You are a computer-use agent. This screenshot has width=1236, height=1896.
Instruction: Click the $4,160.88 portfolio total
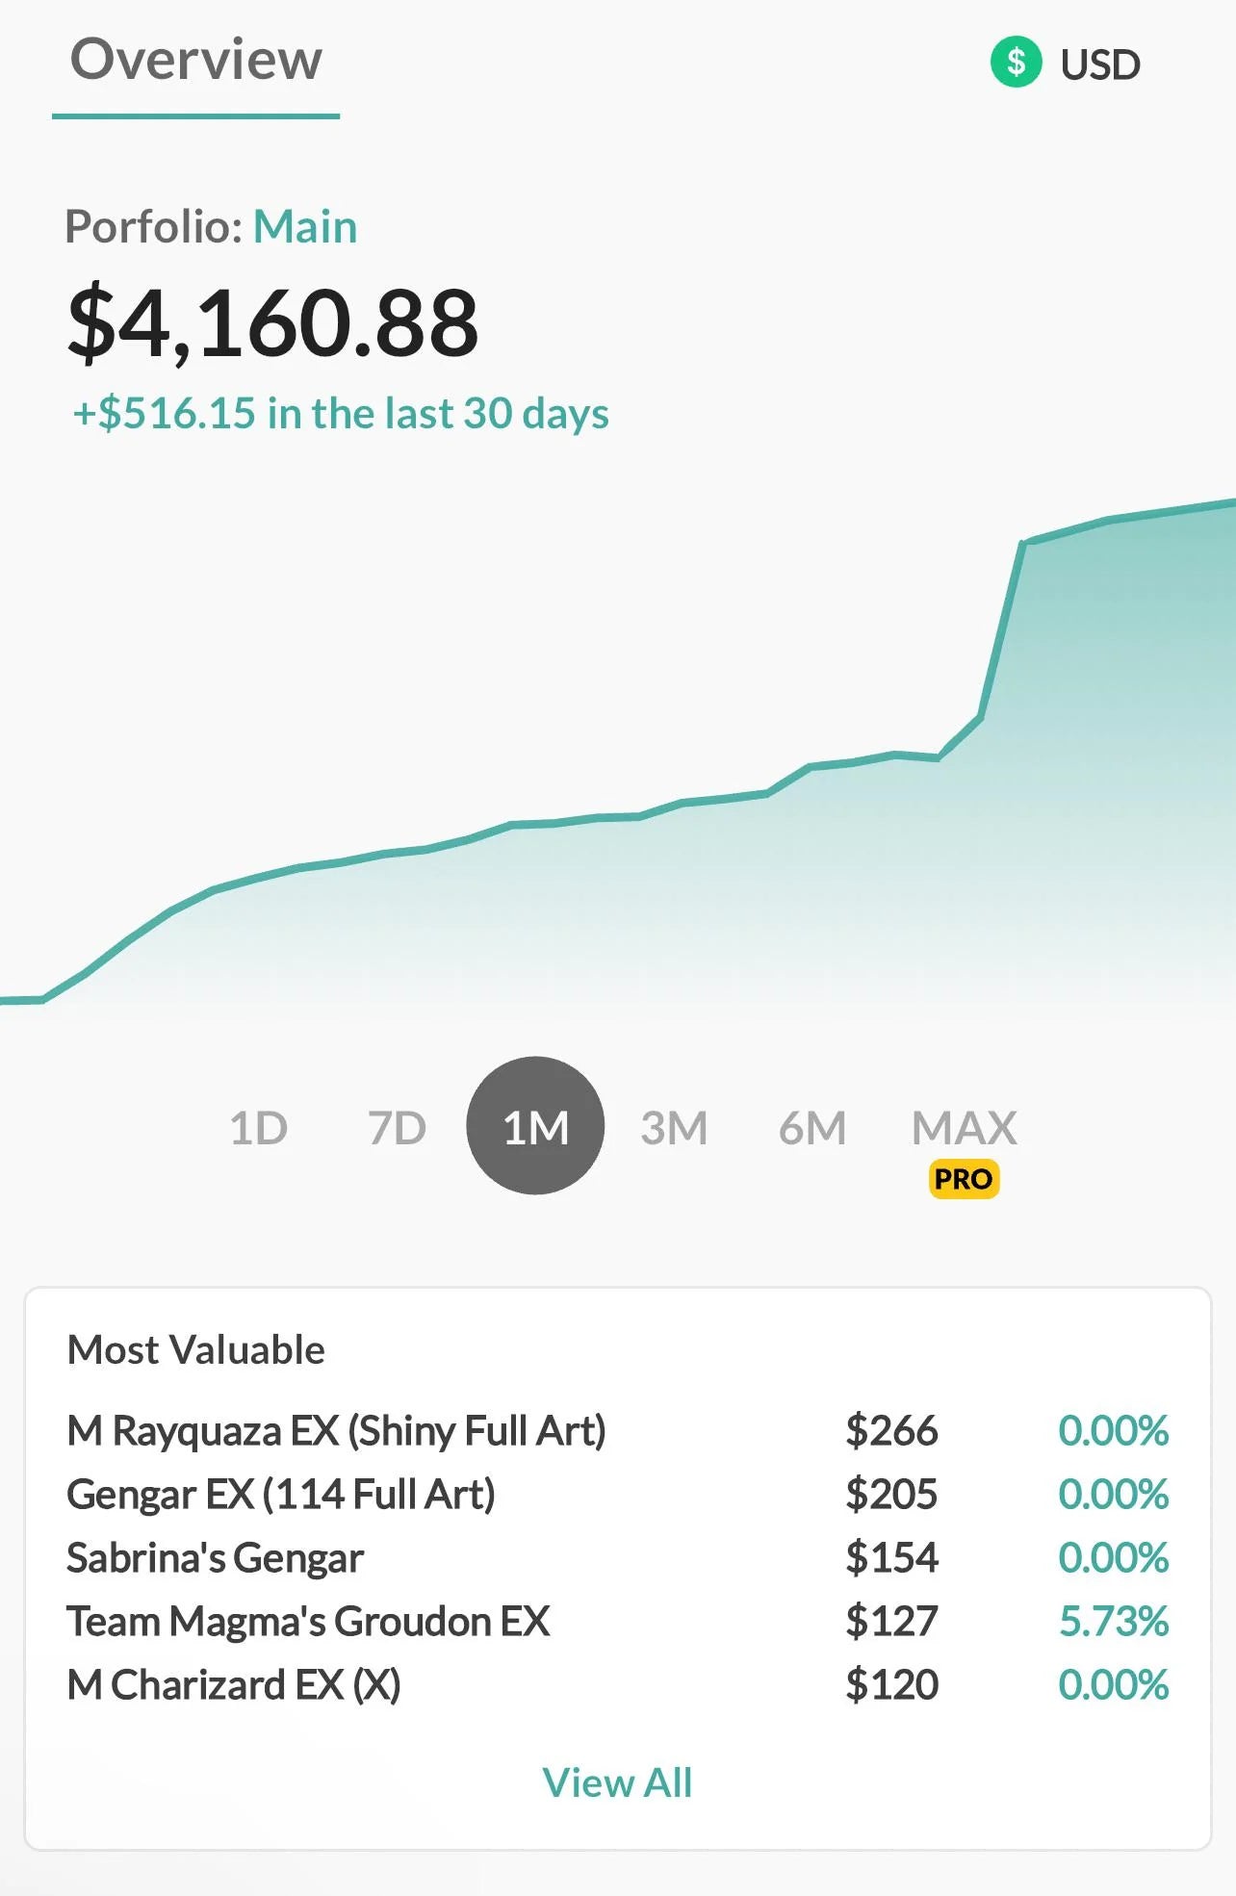[x=272, y=322]
